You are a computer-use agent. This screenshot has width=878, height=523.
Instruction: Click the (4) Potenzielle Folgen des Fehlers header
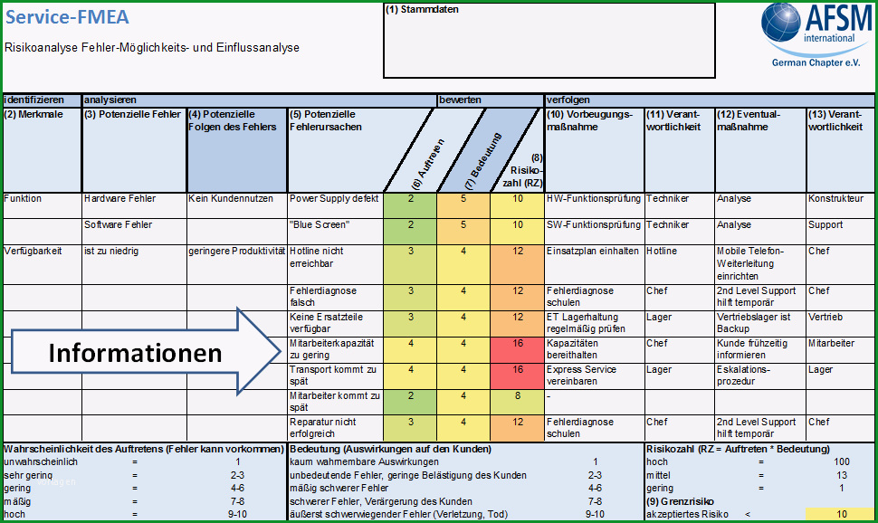point(237,149)
